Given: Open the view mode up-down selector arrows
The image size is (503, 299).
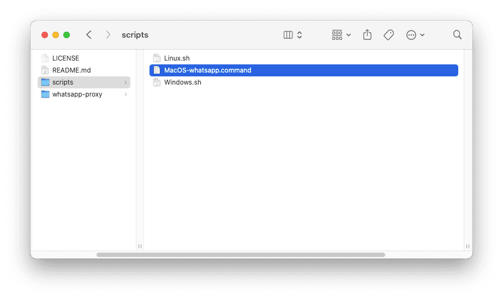Looking at the screenshot, I should [300, 35].
